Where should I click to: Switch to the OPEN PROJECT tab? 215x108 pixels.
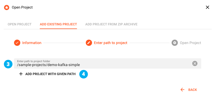[19, 24]
